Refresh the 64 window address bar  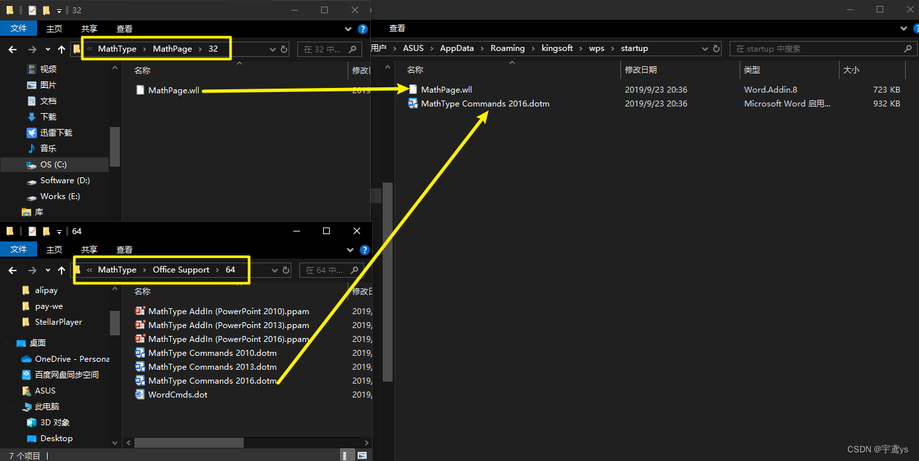286,270
